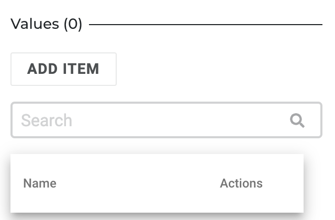This screenshot has width=335, height=220.
Task: Click the Search placeholder text
Action: pos(47,120)
